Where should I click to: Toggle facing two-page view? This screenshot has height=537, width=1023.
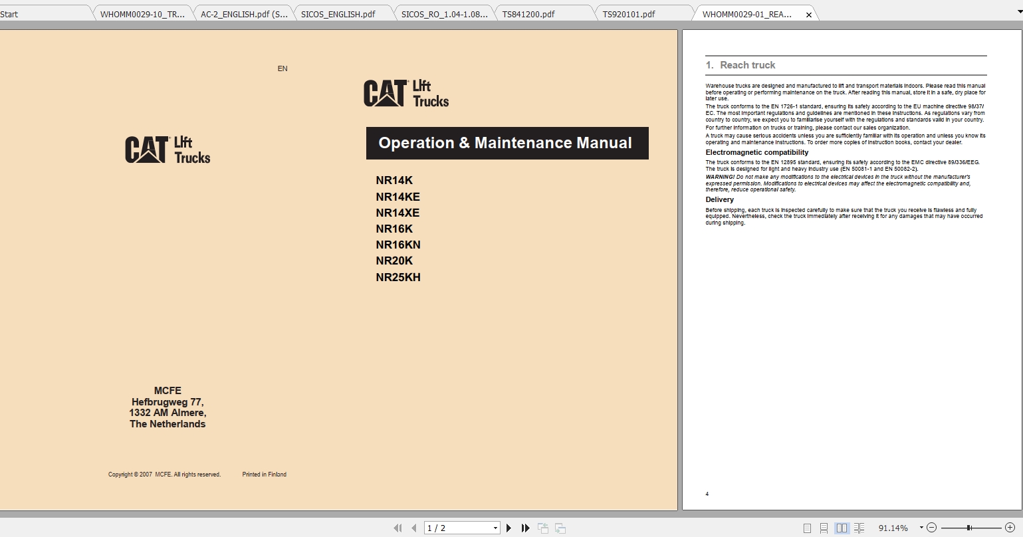[842, 528]
